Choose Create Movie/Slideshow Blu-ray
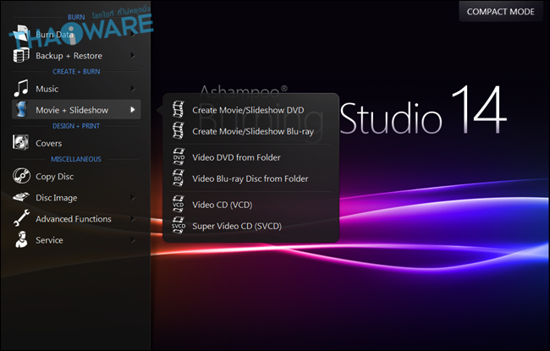 (x=251, y=131)
